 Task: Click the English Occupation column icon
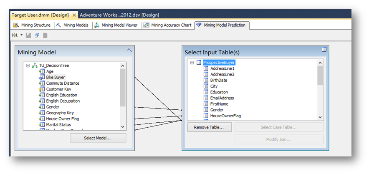coord(42,101)
